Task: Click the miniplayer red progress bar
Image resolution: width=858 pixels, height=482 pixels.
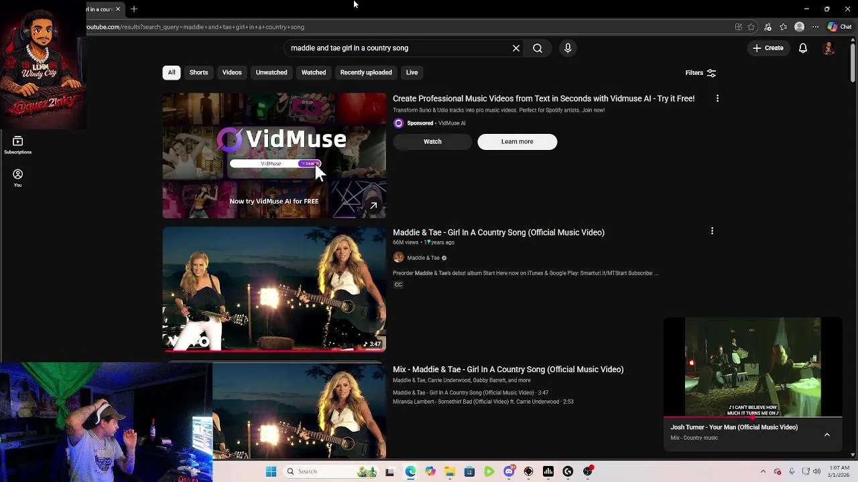Action: pyautogui.click(x=753, y=416)
